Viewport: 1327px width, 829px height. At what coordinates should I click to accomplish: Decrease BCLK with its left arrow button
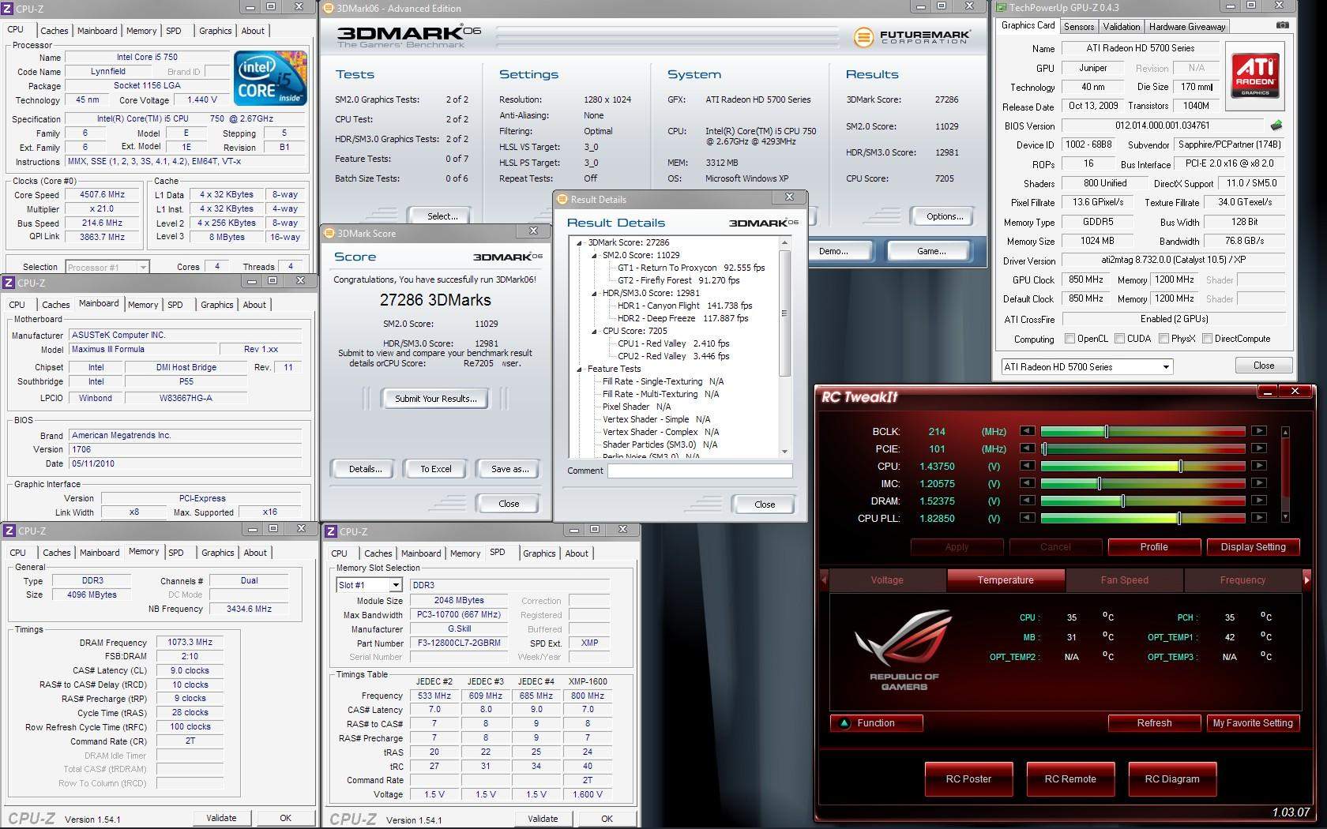click(1027, 431)
